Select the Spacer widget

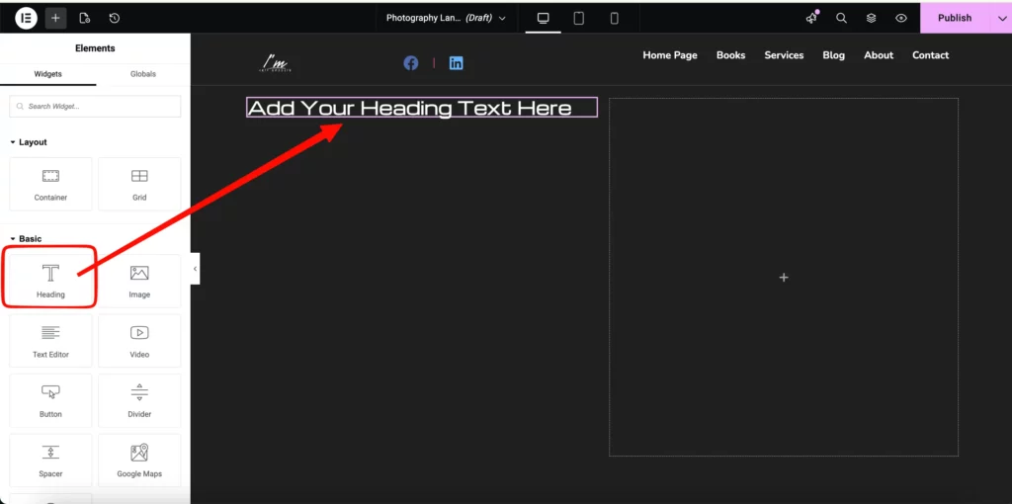click(50, 461)
